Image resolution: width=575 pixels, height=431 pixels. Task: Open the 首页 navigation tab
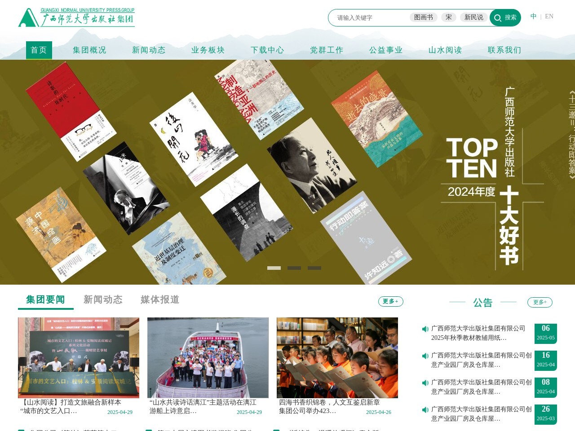click(x=39, y=50)
